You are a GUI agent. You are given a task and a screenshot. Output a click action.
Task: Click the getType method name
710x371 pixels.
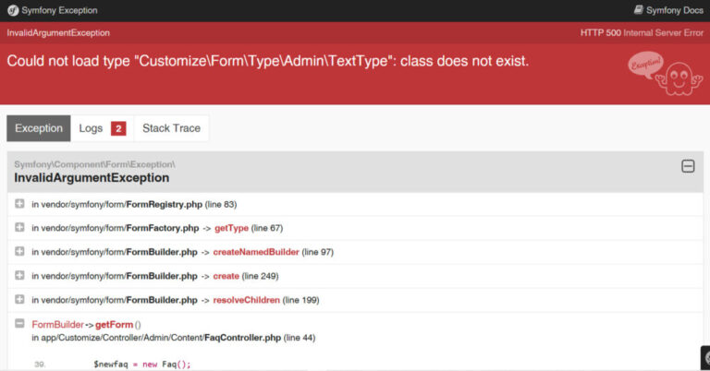coord(231,228)
